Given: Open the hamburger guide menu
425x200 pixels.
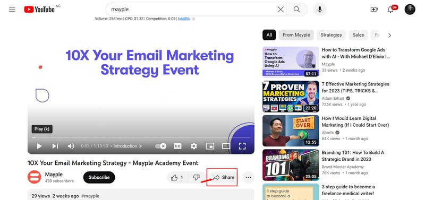Looking at the screenshot, I should [x=12, y=10].
